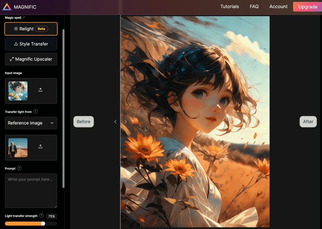Click the upload icon for input image
The width and height of the screenshot is (322, 229).
point(40,90)
